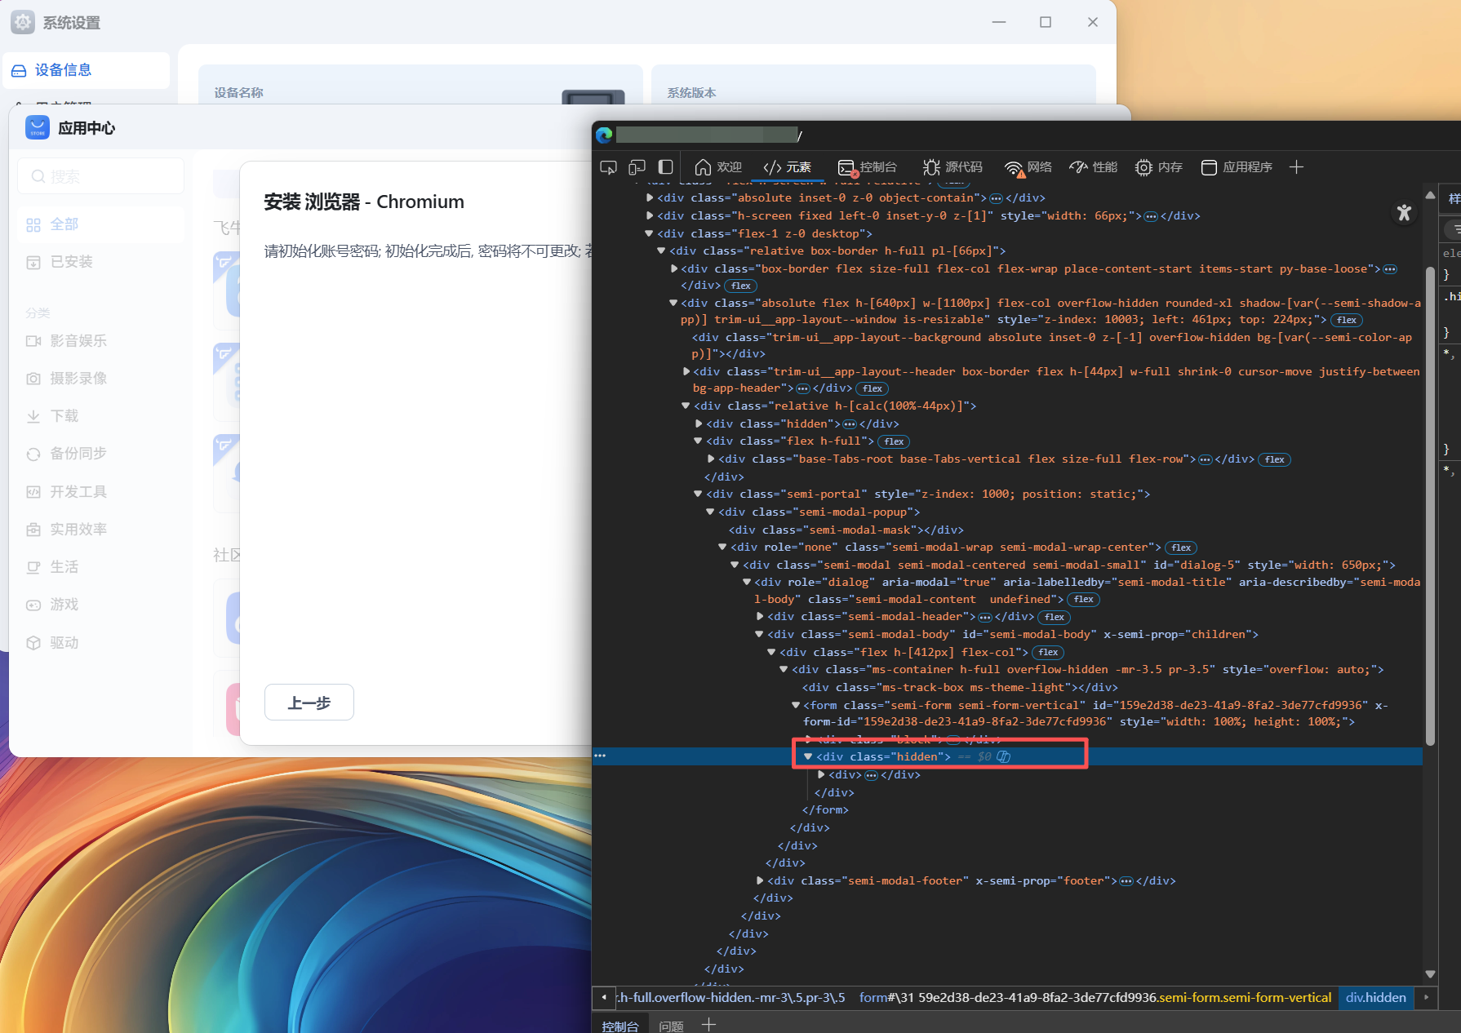Expand the semi-modal-header div node
The width and height of the screenshot is (1461, 1033).
pos(760,616)
